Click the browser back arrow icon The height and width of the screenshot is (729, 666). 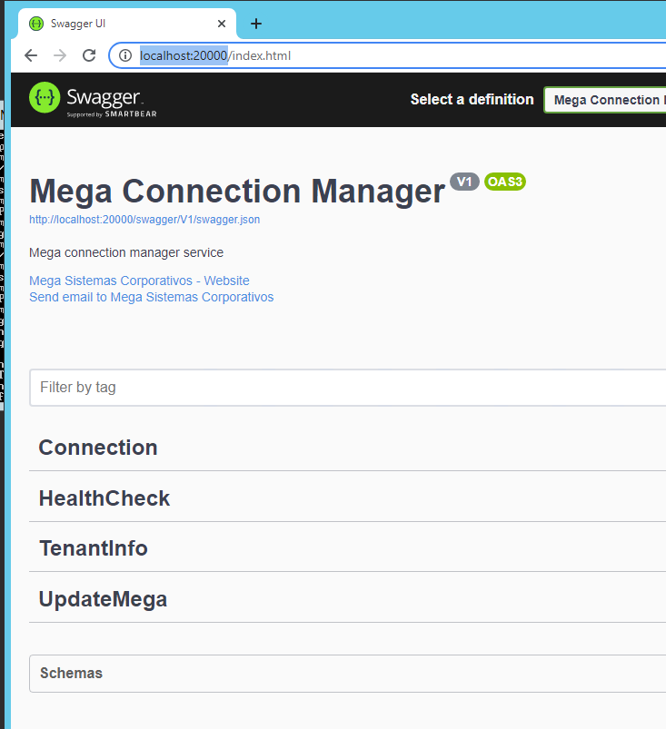click(31, 55)
